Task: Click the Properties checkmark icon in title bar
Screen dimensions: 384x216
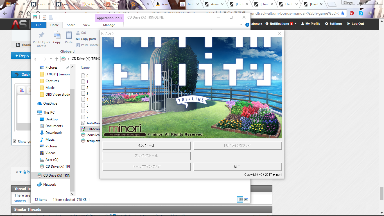Action: 44,17
